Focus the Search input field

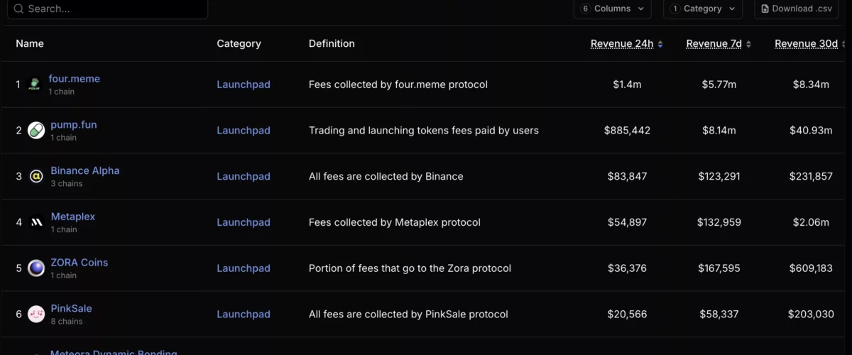pos(114,9)
